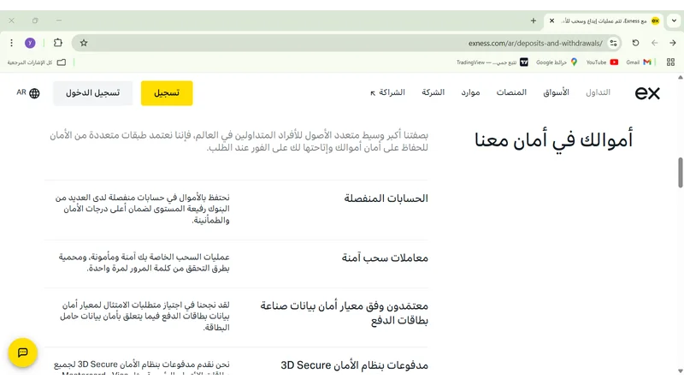
Task: Bookmark this page with the star icon
Action: 84,42
